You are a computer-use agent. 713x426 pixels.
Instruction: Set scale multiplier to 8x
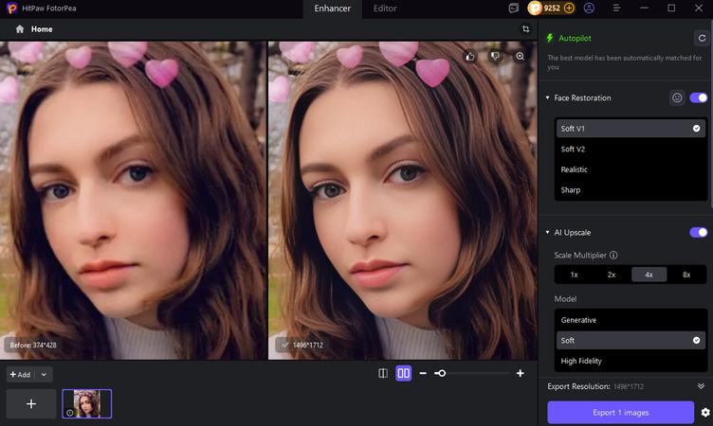(x=686, y=275)
